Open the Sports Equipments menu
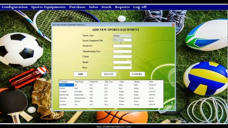 coord(48,7)
